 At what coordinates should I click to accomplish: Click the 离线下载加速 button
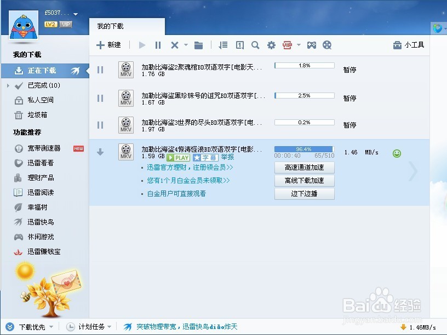305,181
